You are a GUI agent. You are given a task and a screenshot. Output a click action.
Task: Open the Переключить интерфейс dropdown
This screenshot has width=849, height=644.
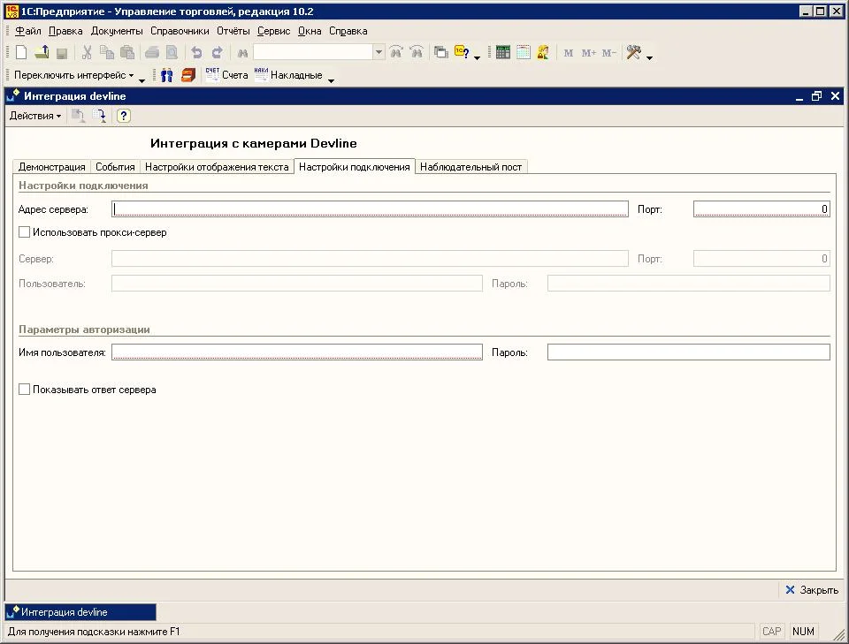tap(74, 75)
